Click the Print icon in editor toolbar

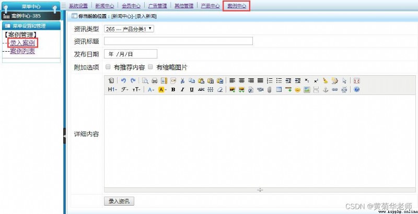click(x=154, y=81)
